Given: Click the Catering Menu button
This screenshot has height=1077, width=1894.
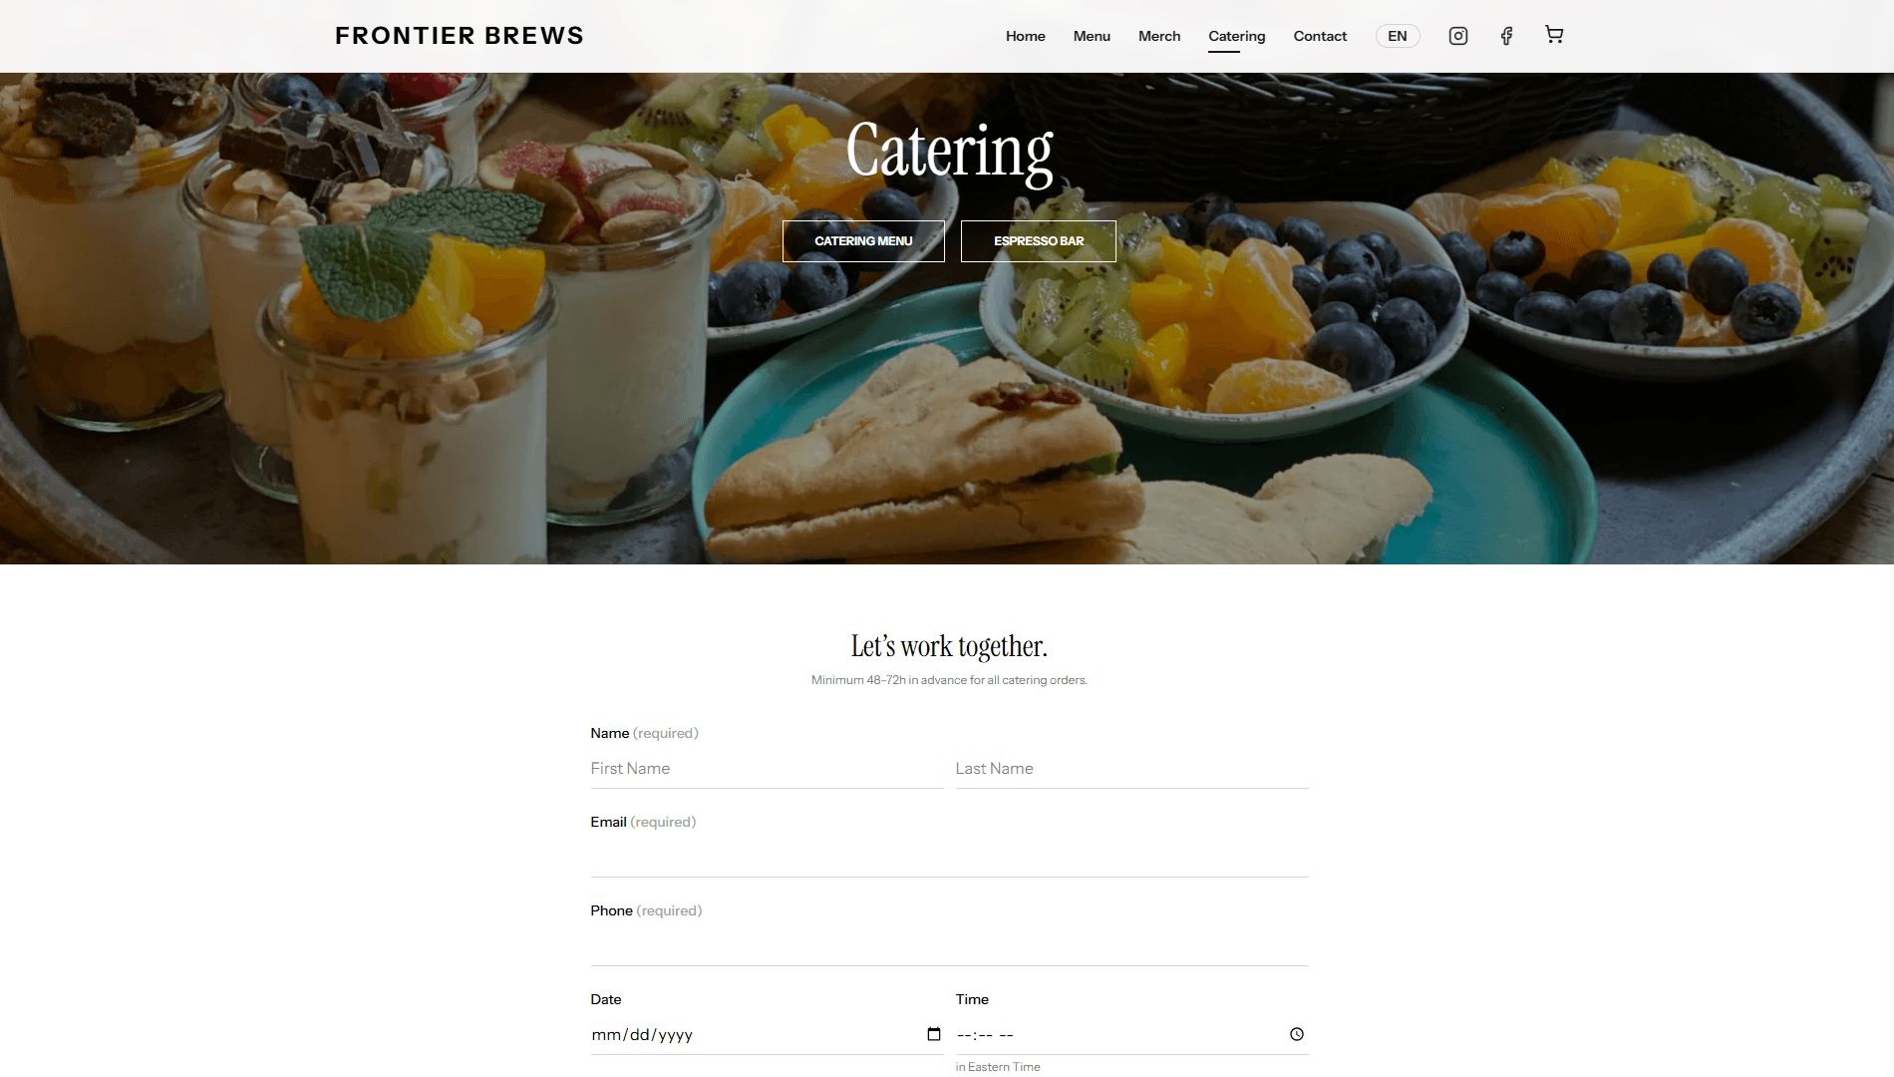Looking at the screenshot, I should 863,241.
